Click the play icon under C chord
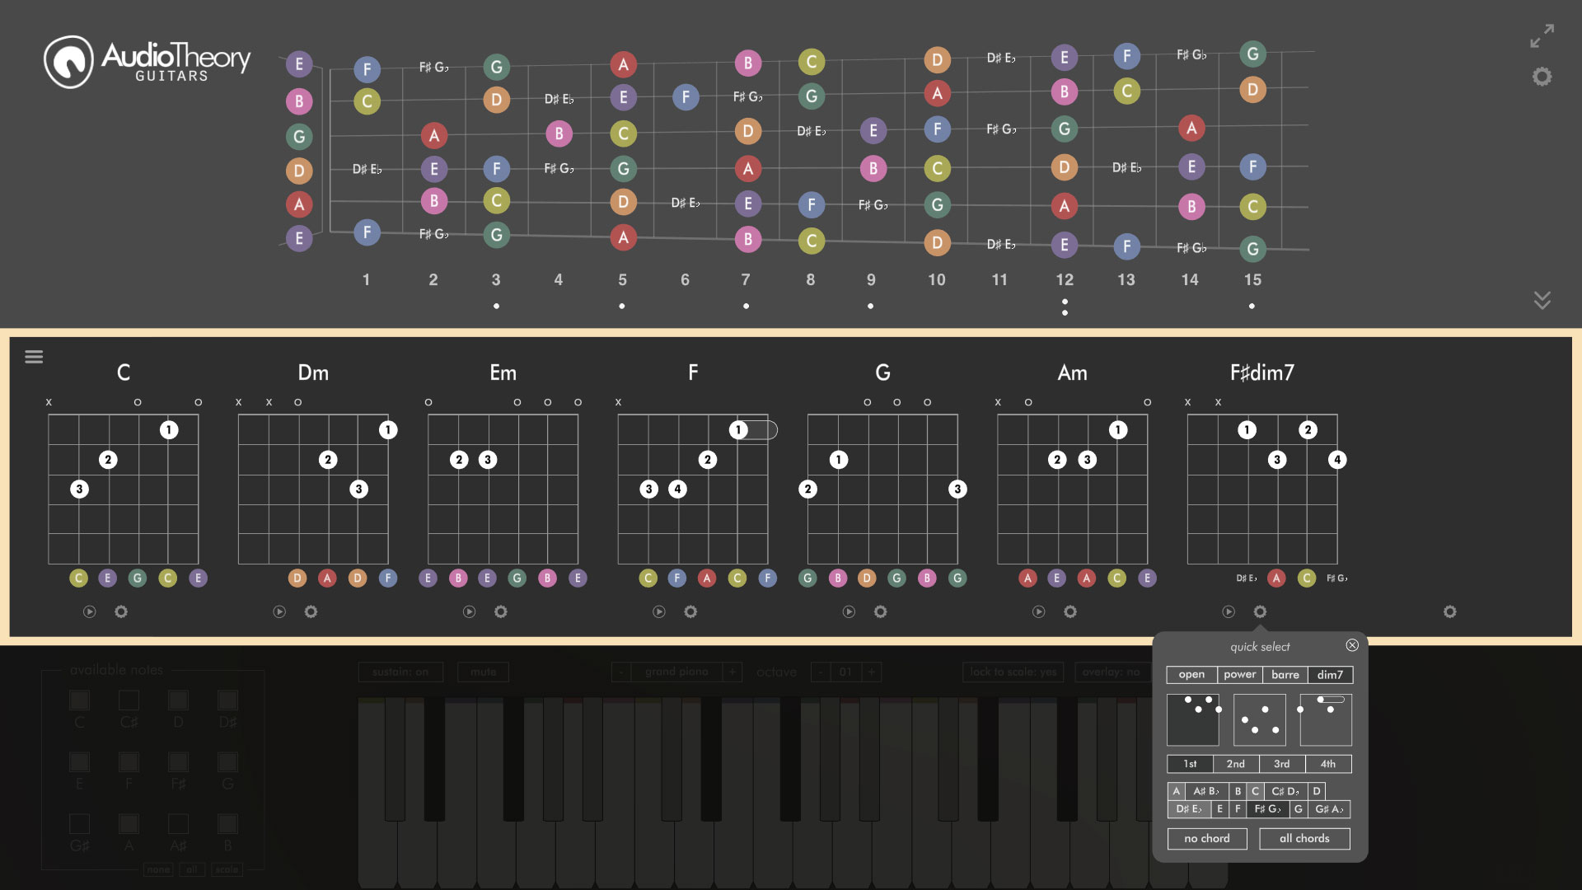Screen dimensions: 1582x890 [x=89, y=611]
